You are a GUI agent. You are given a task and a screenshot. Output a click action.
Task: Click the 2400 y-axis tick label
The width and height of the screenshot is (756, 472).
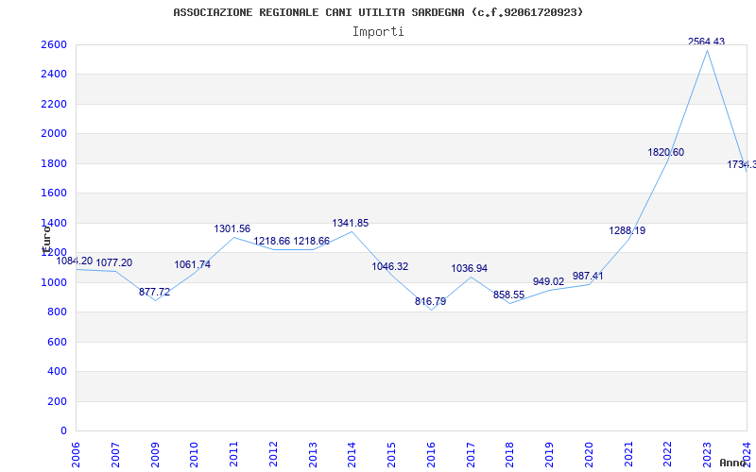click(54, 75)
